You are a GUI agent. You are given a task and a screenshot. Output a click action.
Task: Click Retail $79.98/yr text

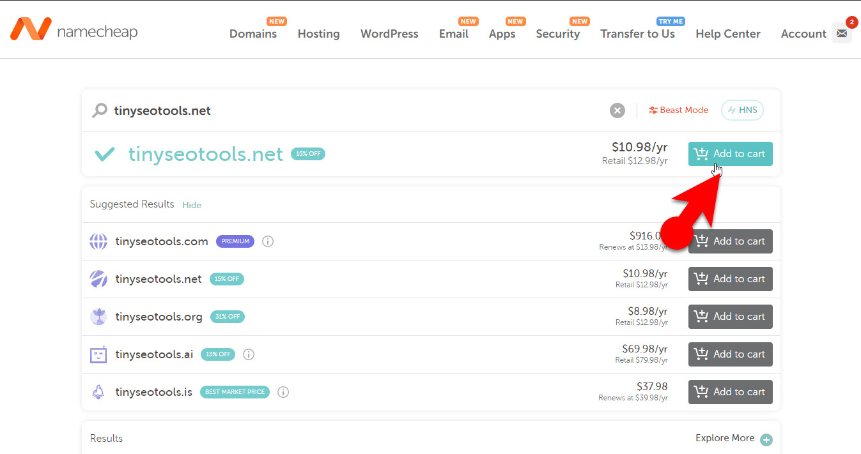pyautogui.click(x=642, y=360)
